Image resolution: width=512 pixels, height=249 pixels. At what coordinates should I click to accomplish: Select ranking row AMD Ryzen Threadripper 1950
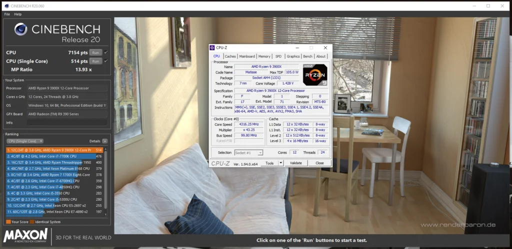pyautogui.click(x=54, y=162)
